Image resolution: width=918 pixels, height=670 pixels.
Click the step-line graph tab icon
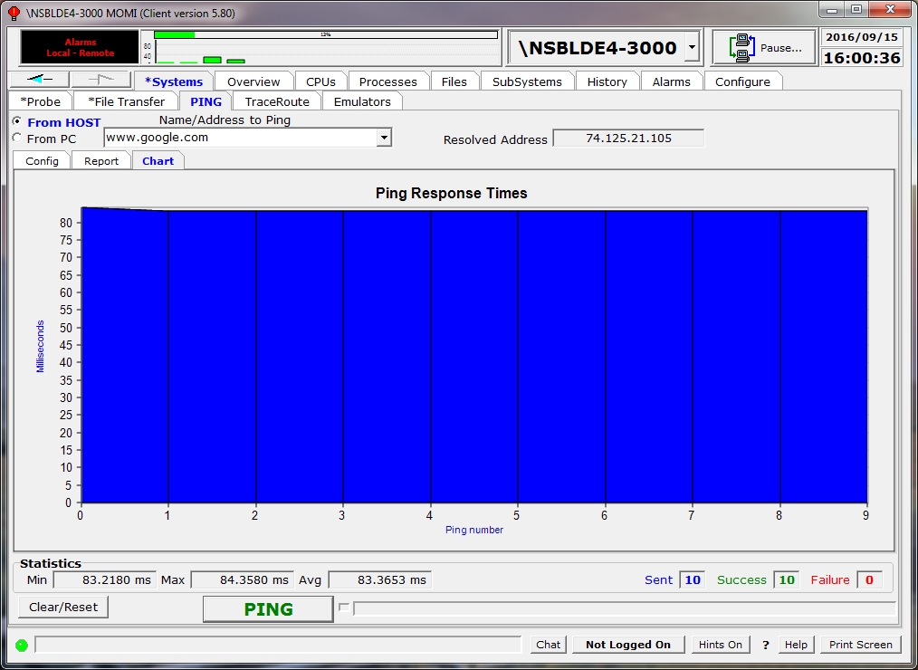[x=100, y=80]
